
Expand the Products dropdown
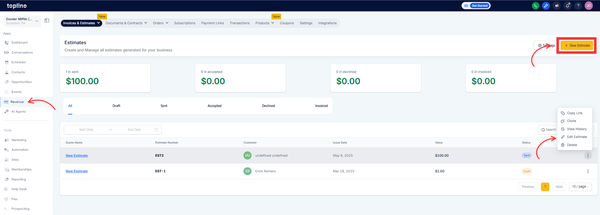click(x=265, y=23)
